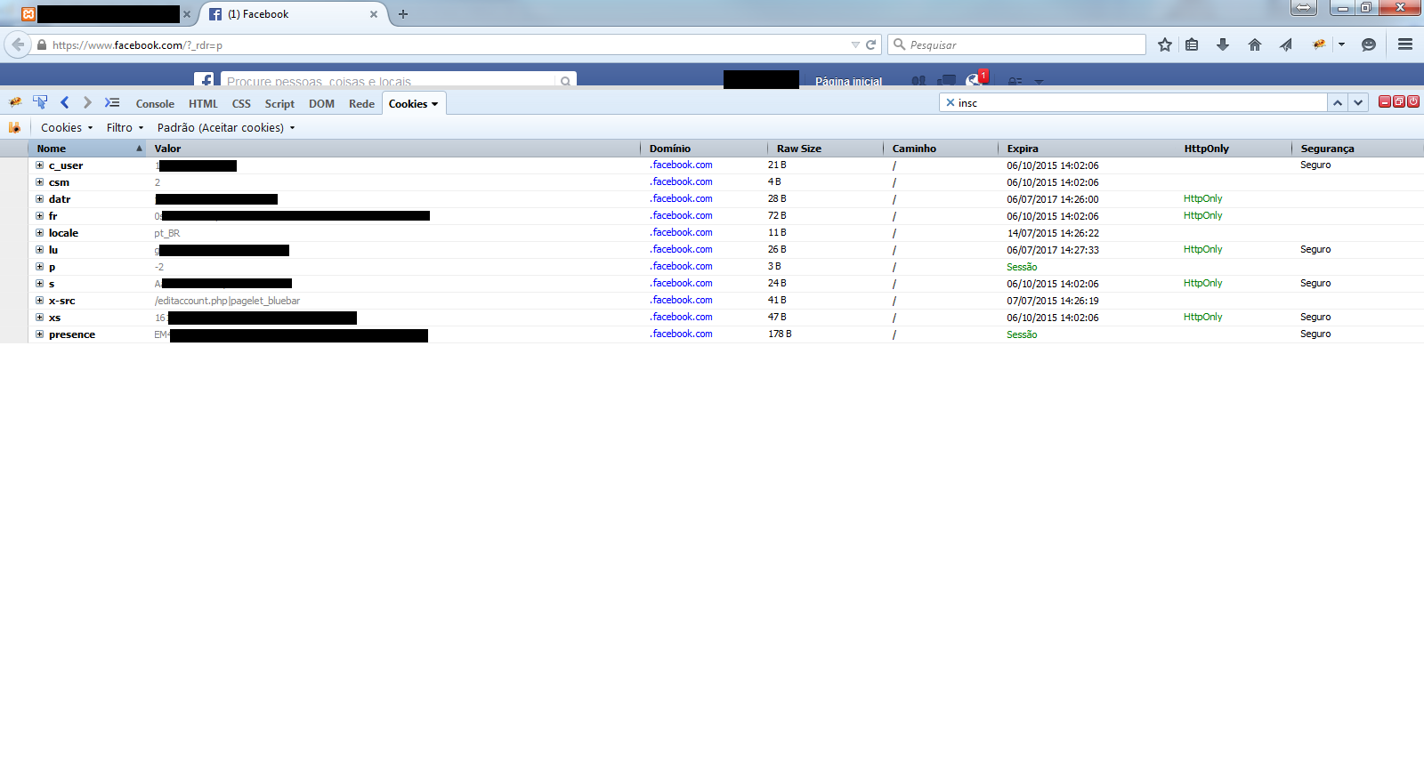Go forward in Firebug panel history

coord(87,103)
